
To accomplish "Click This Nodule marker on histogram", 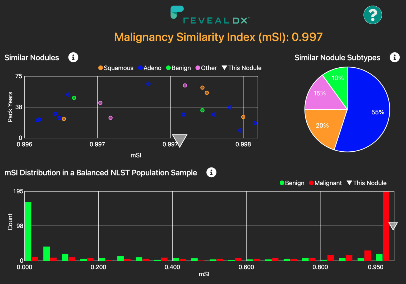I will point(393,226).
